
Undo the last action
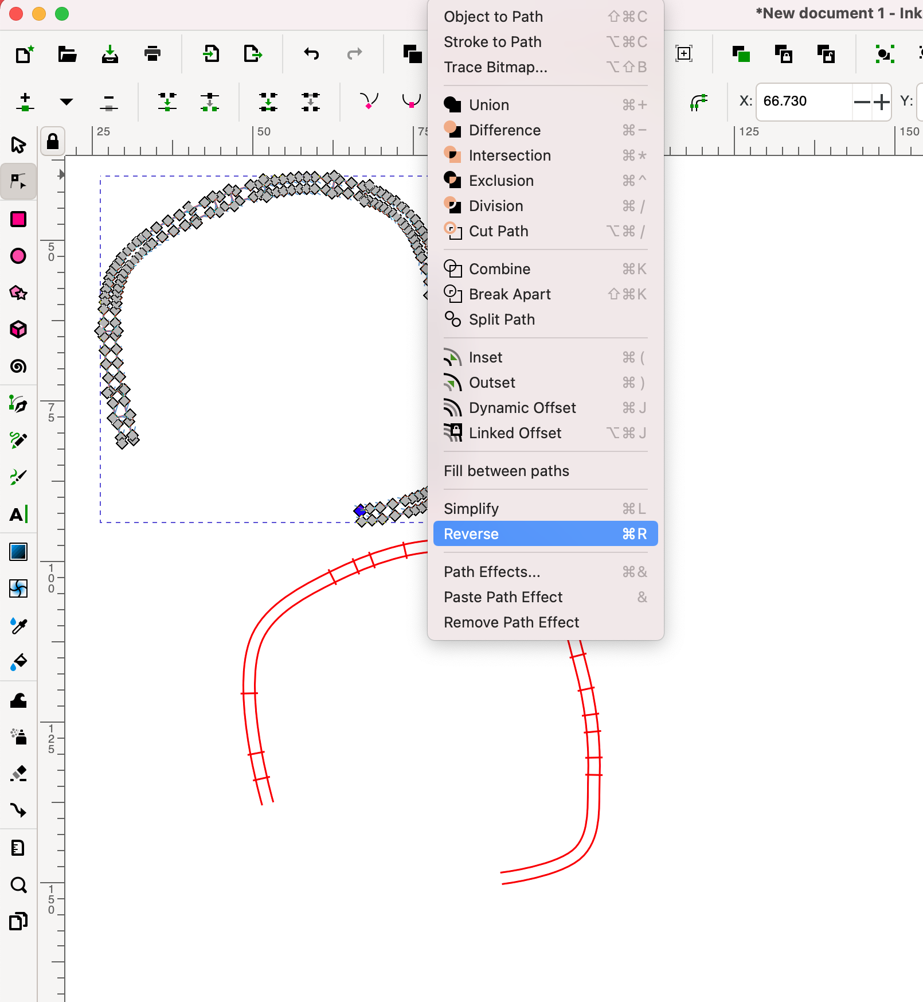pos(311,54)
